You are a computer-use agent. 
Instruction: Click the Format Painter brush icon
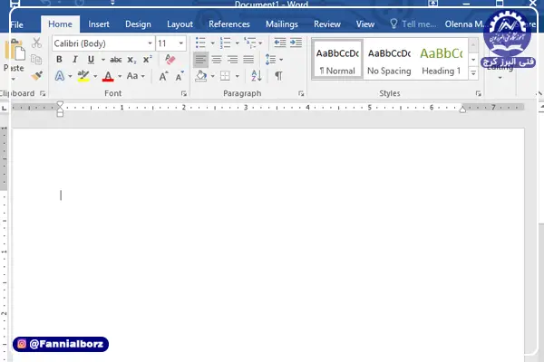[37, 77]
